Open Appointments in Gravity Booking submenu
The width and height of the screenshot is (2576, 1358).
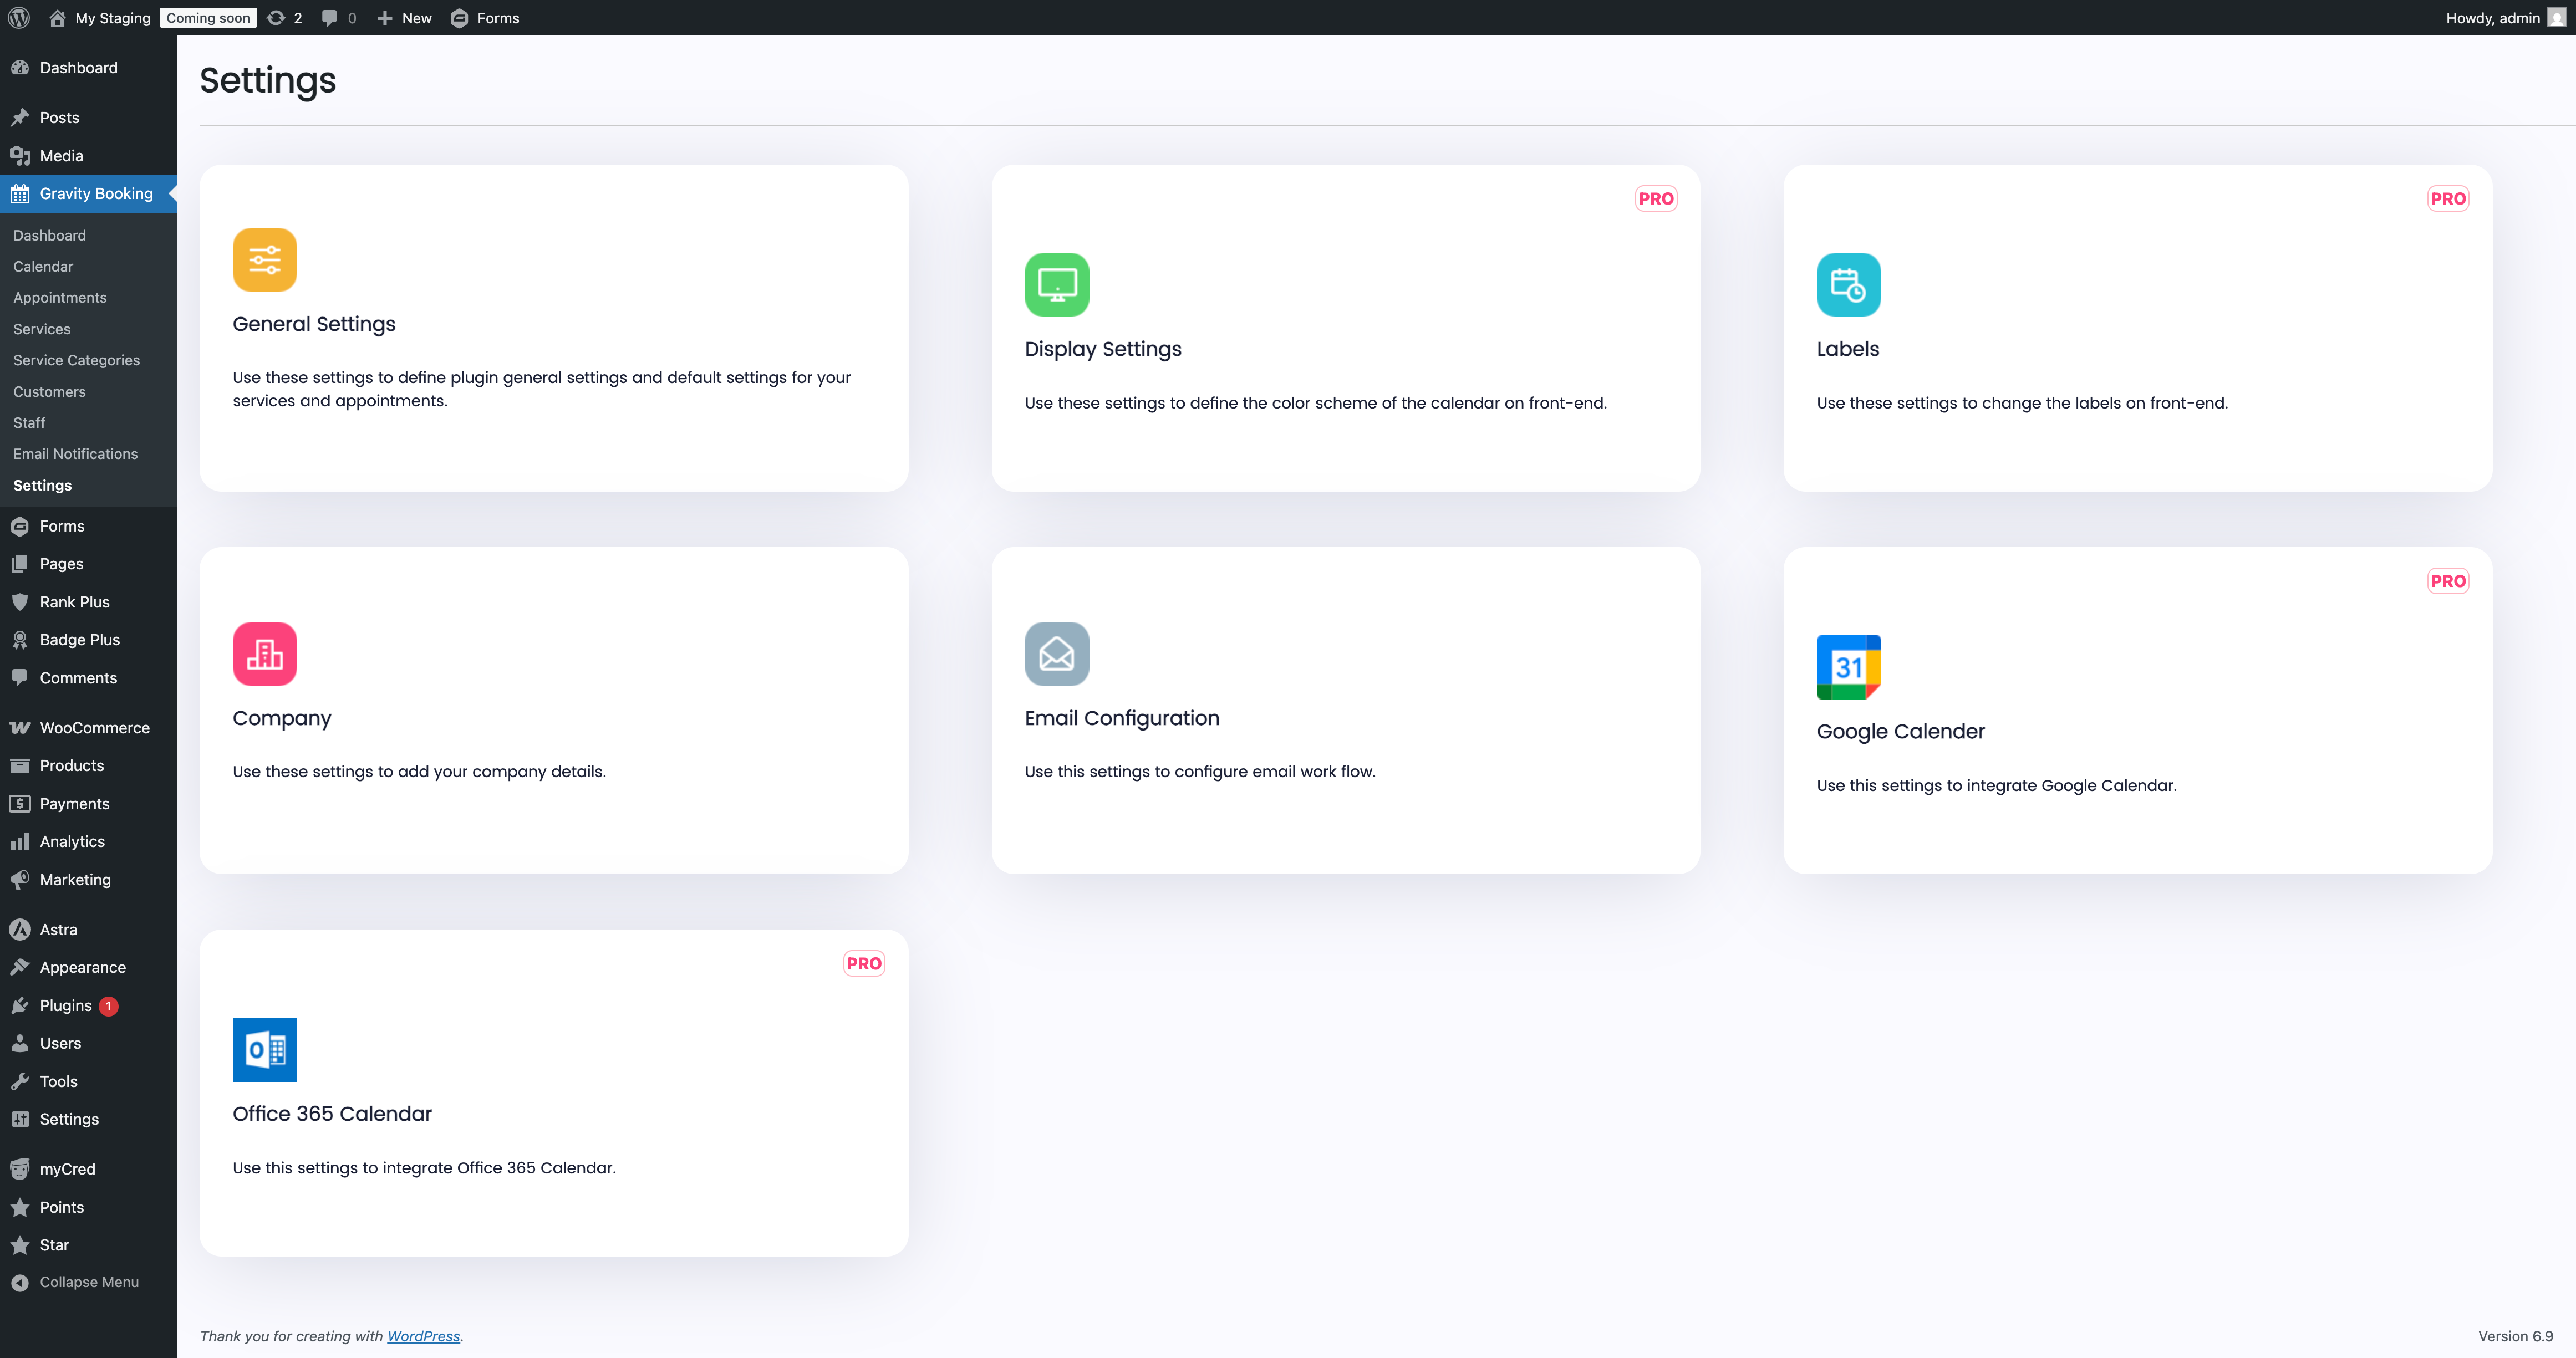pyautogui.click(x=60, y=298)
